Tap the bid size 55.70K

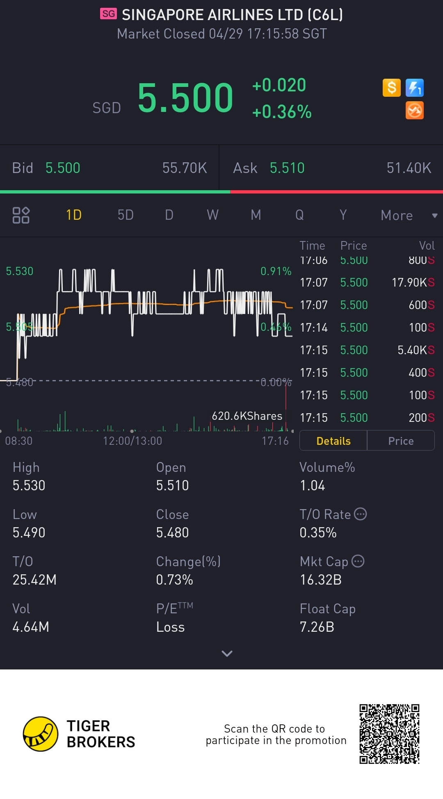click(185, 168)
